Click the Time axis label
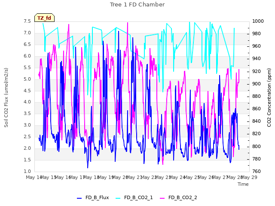The image size is (275, 206). click(243, 184)
